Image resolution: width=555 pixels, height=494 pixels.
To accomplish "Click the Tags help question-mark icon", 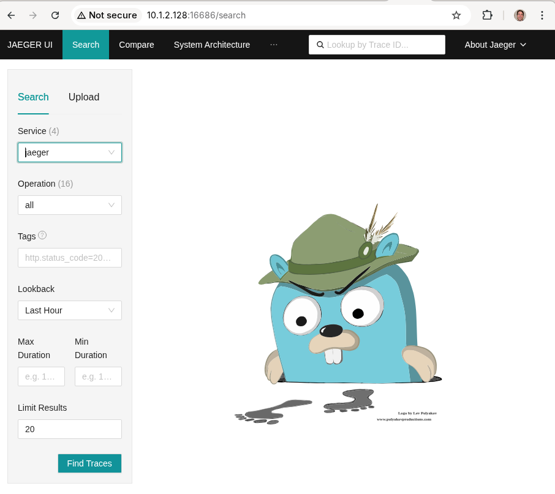I will pos(42,235).
